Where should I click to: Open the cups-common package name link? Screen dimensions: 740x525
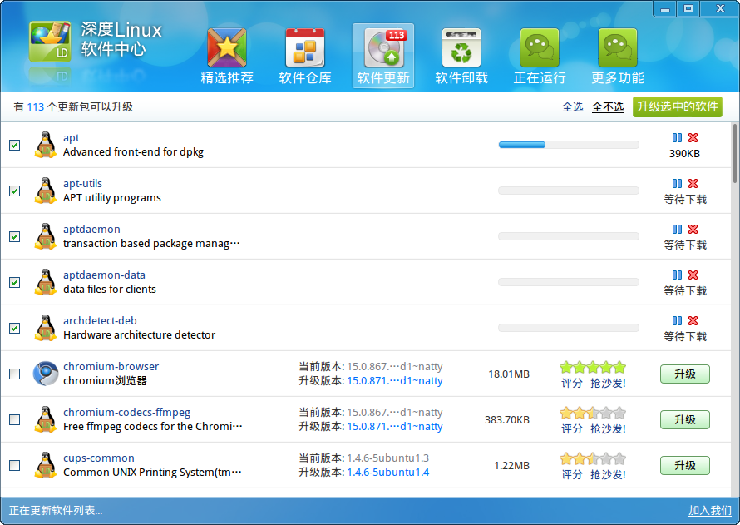tap(99, 458)
